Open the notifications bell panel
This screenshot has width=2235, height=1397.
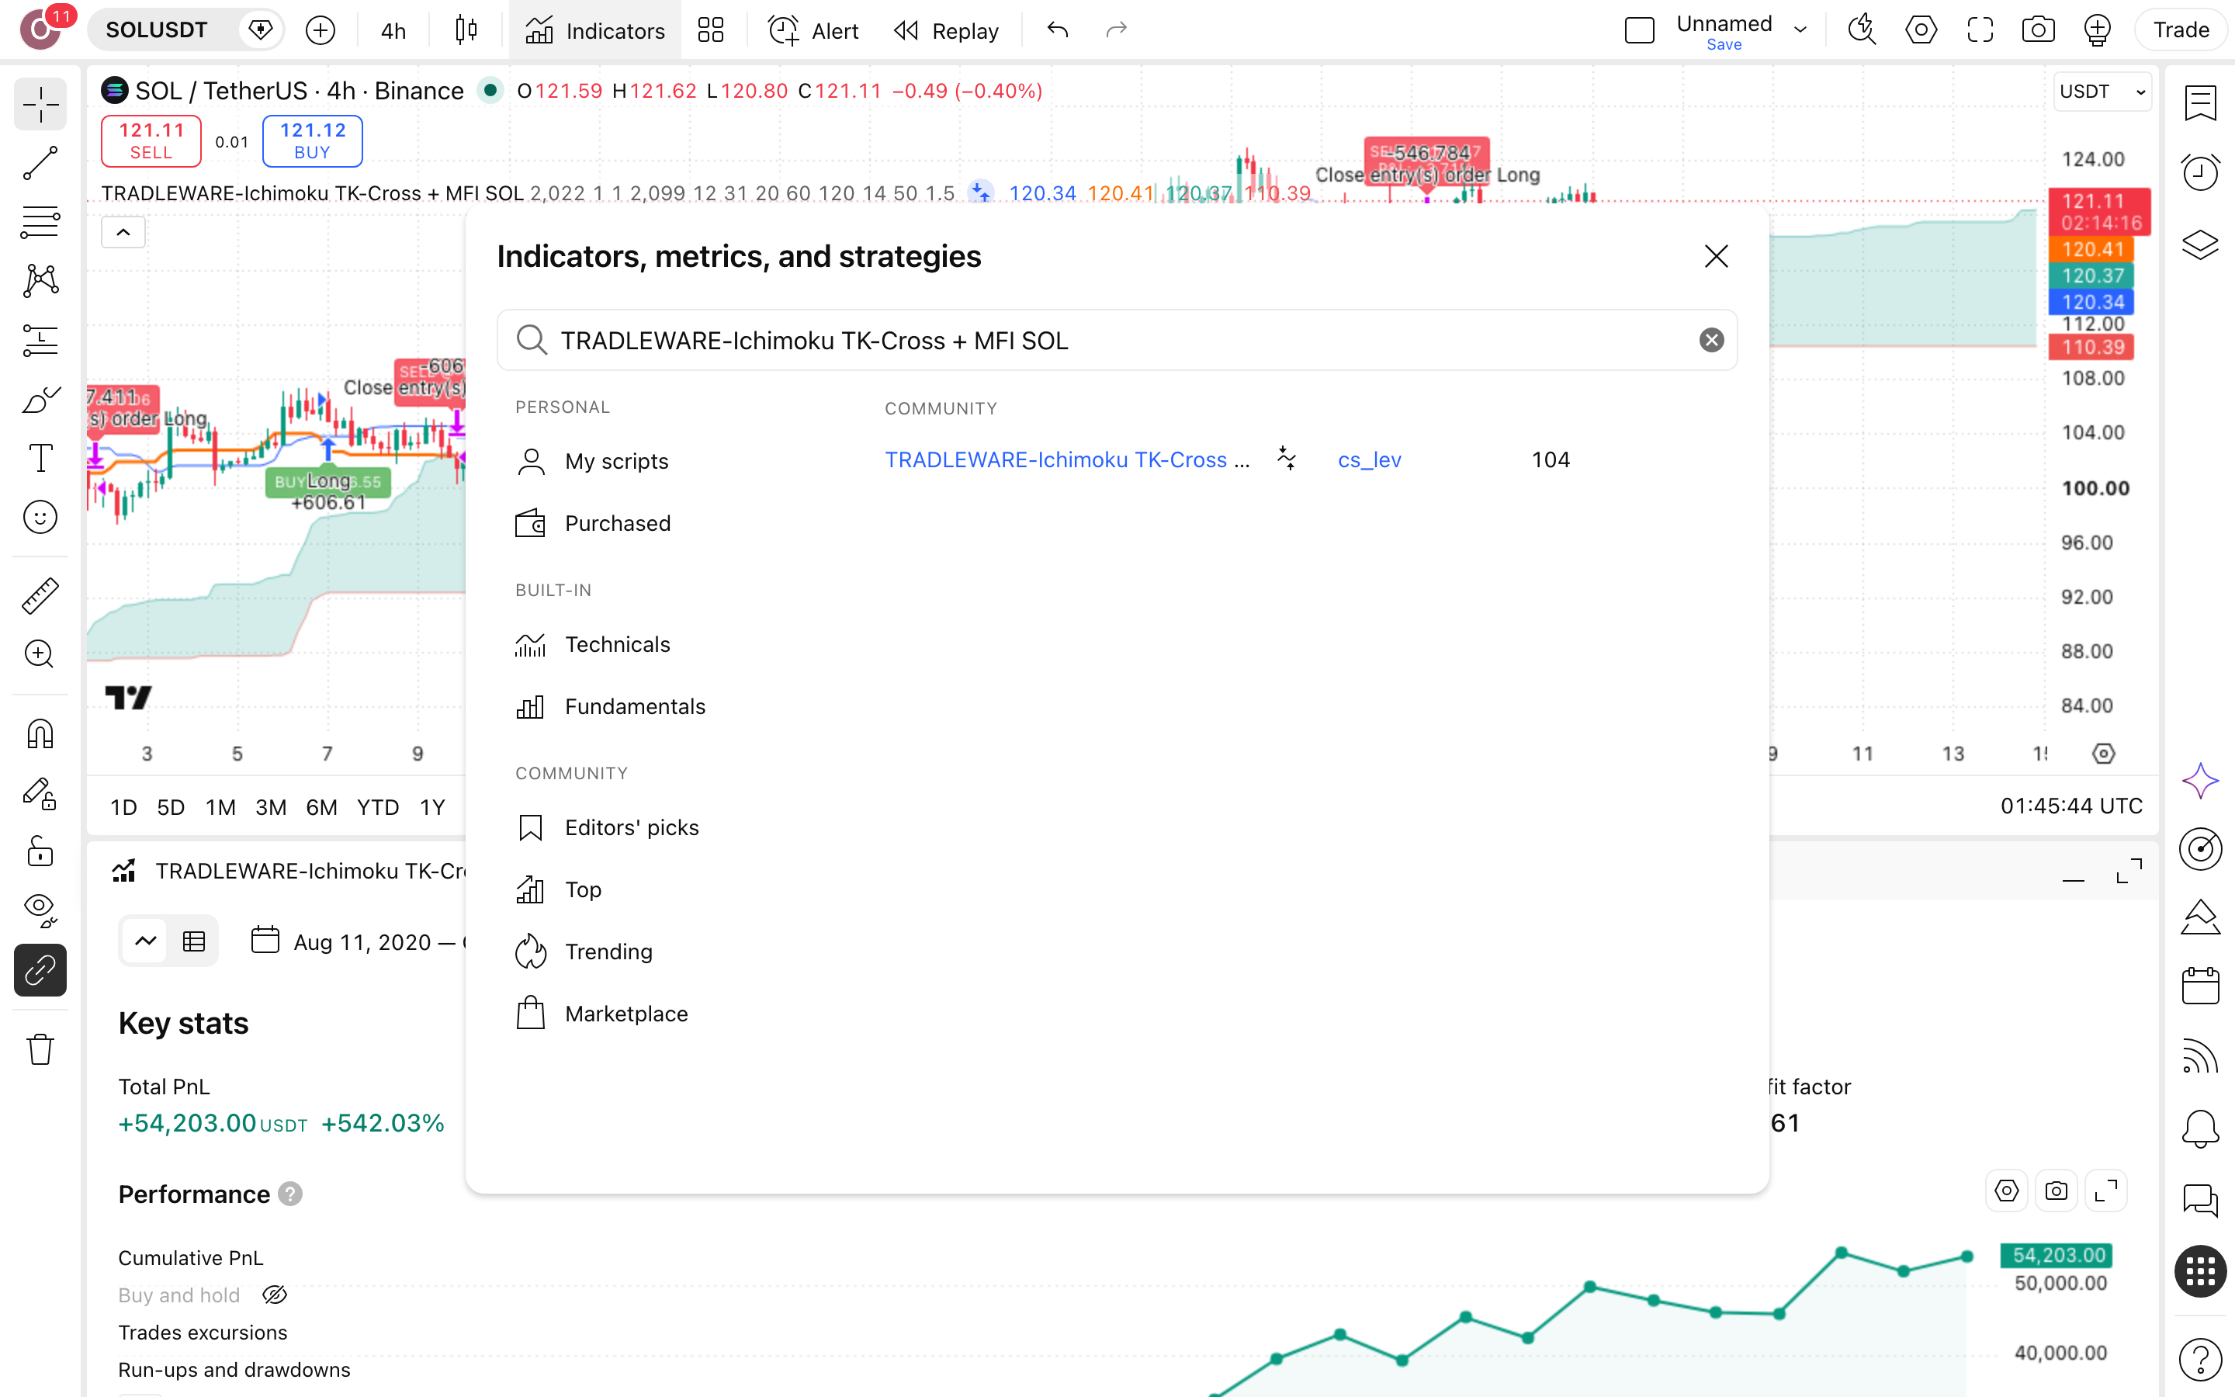2201,1129
